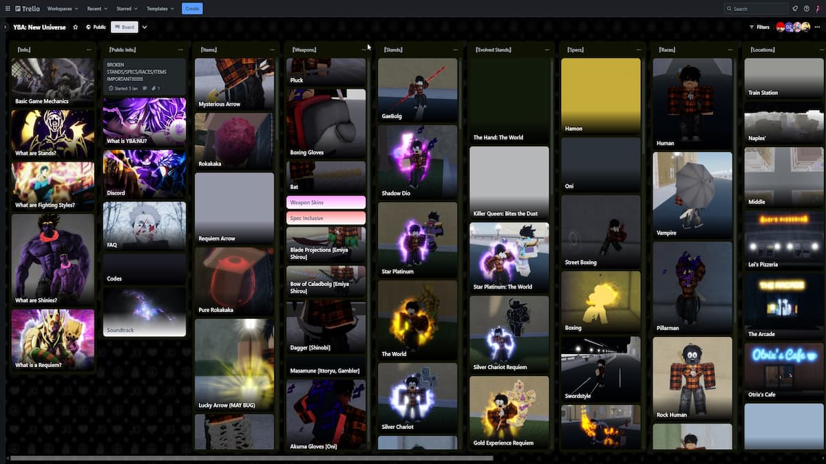Click the Trello home logo
Screen dimensions: 826x464
pyautogui.click(x=27, y=9)
